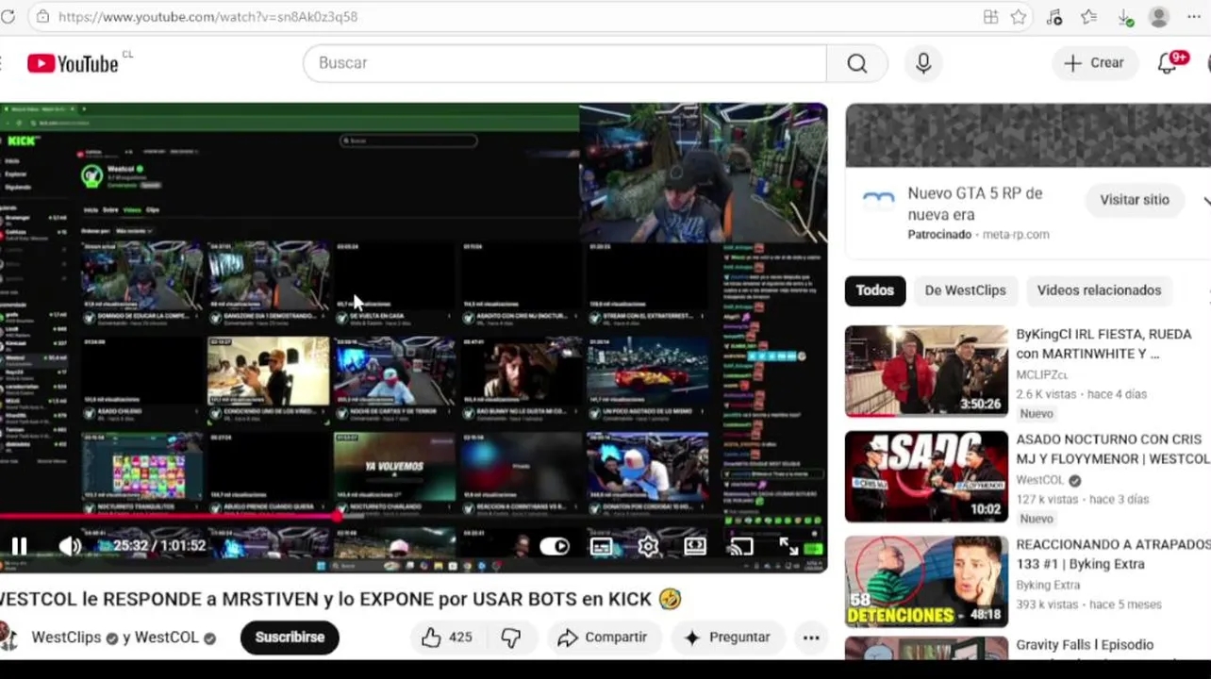The width and height of the screenshot is (1211, 679).
Task: Click the Compartir share button
Action: click(602, 638)
